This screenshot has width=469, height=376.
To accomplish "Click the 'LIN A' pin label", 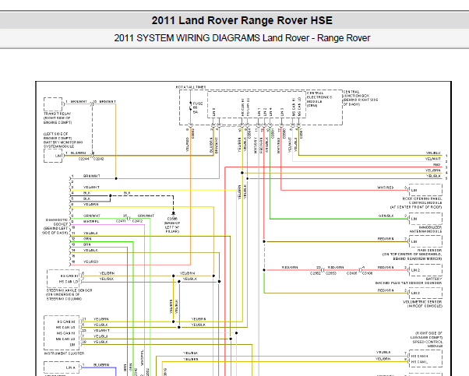I will [71, 367].
